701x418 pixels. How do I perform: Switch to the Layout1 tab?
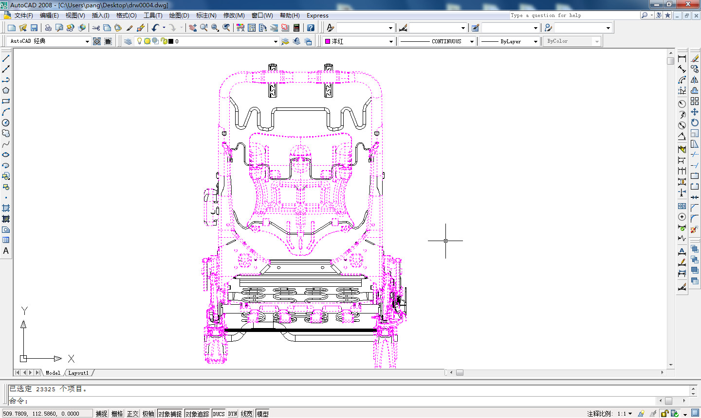tap(78, 373)
